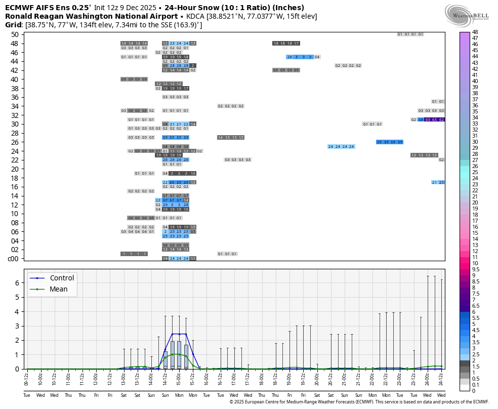Pick the cyan swatch labeled 24 on colorbar
This screenshot has width=498, height=409.
point(465,178)
